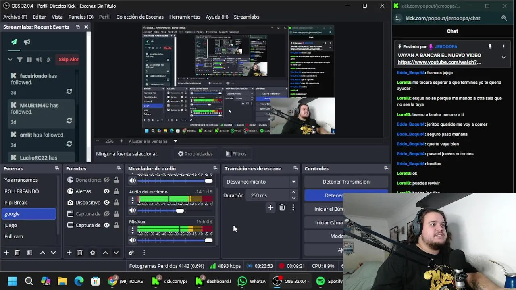Viewport: 516px width, 290px height.
Task: Replay the facuiriondo follow alert
Action: coord(69,92)
